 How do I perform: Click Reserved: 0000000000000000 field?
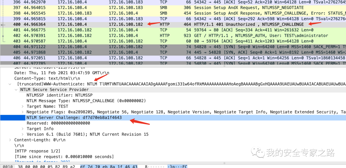pos(58,123)
